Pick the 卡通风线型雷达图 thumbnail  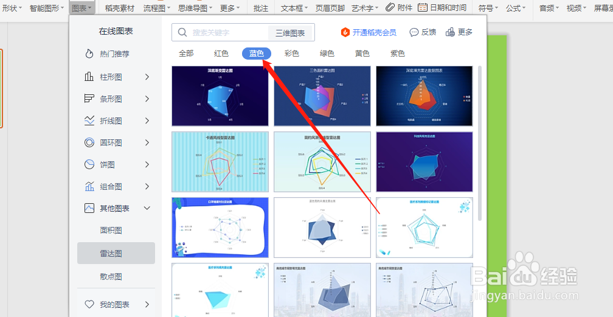click(220, 162)
